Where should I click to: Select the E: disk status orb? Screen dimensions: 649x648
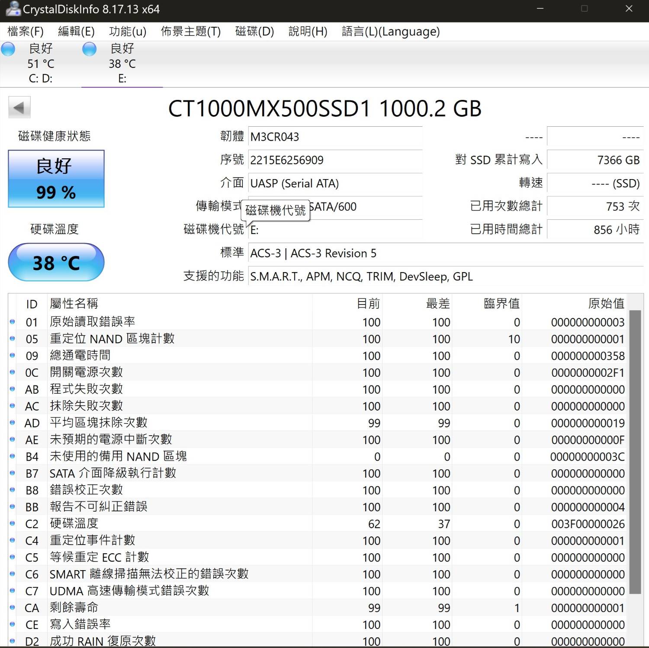(x=90, y=49)
